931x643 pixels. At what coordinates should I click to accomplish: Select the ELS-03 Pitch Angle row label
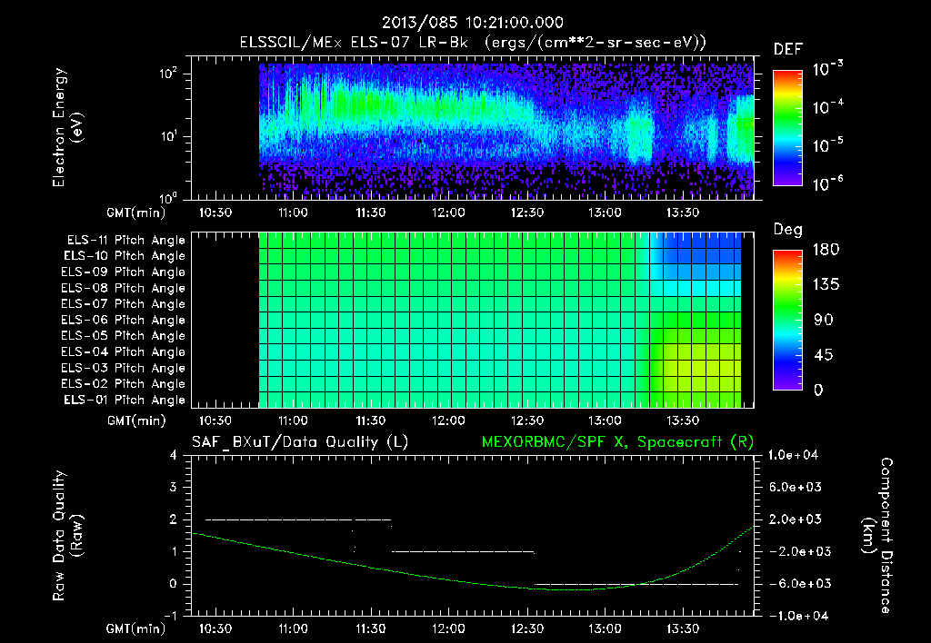click(x=123, y=369)
